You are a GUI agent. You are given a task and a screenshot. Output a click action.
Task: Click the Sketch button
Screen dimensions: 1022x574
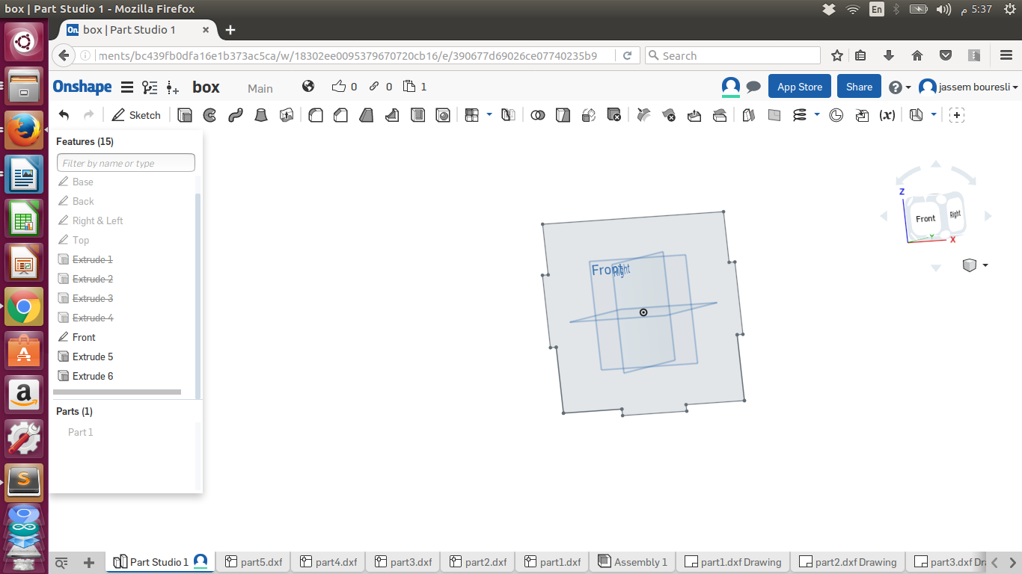coord(136,115)
